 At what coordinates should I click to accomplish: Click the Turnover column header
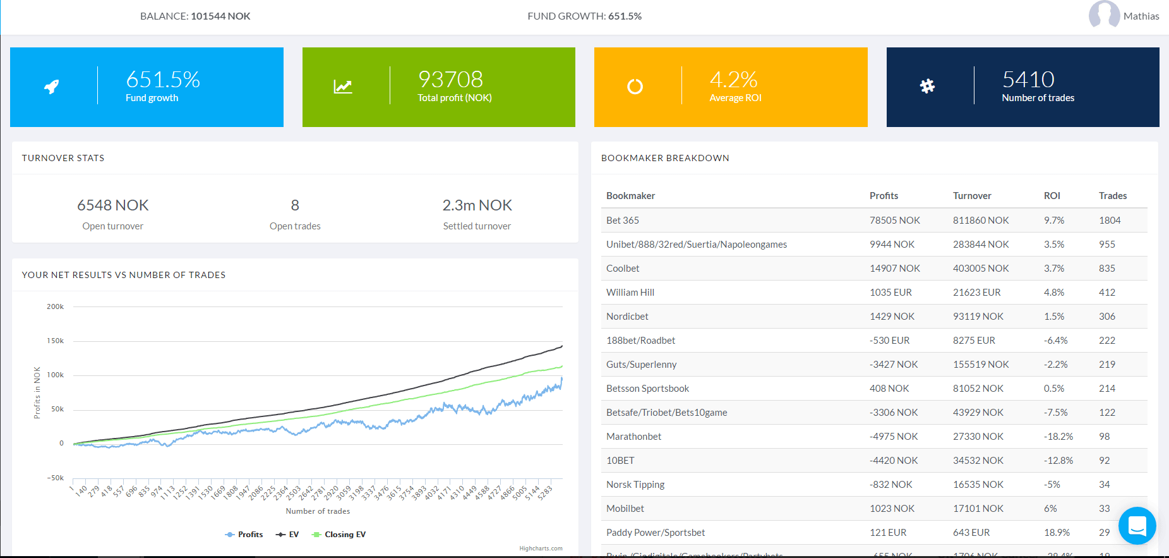972,196
